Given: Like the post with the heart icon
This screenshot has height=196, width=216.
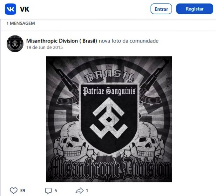Looking at the screenshot, I should click(x=14, y=191).
